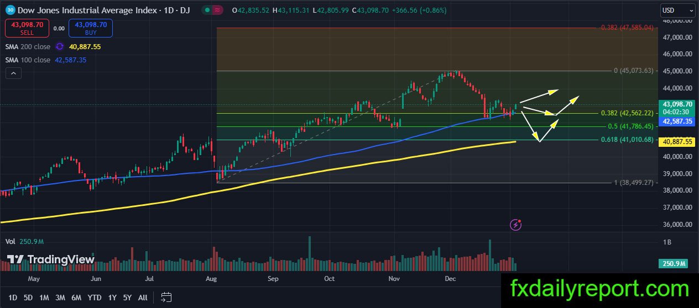This screenshot has width=699, height=308.
Task: Switch to the YTD time range
Action: (95, 298)
